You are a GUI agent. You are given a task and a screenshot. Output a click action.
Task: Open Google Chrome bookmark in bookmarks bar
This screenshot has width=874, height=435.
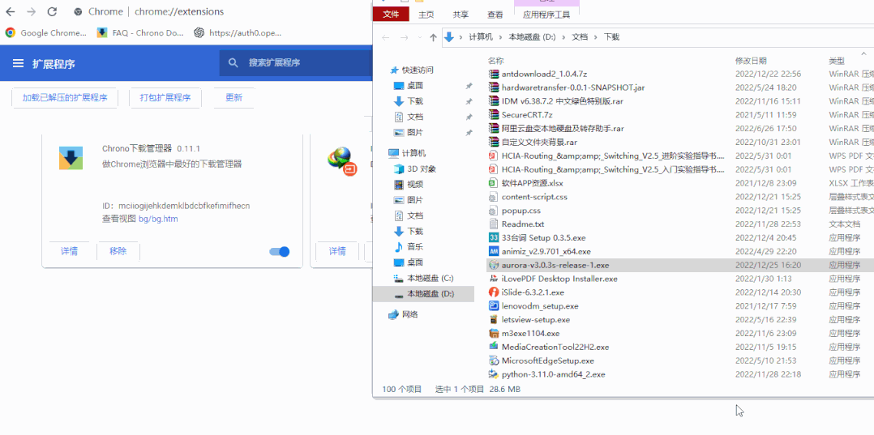46,33
